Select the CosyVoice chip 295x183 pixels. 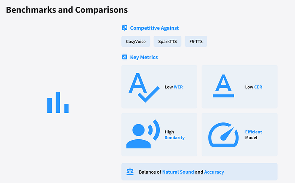coord(136,41)
